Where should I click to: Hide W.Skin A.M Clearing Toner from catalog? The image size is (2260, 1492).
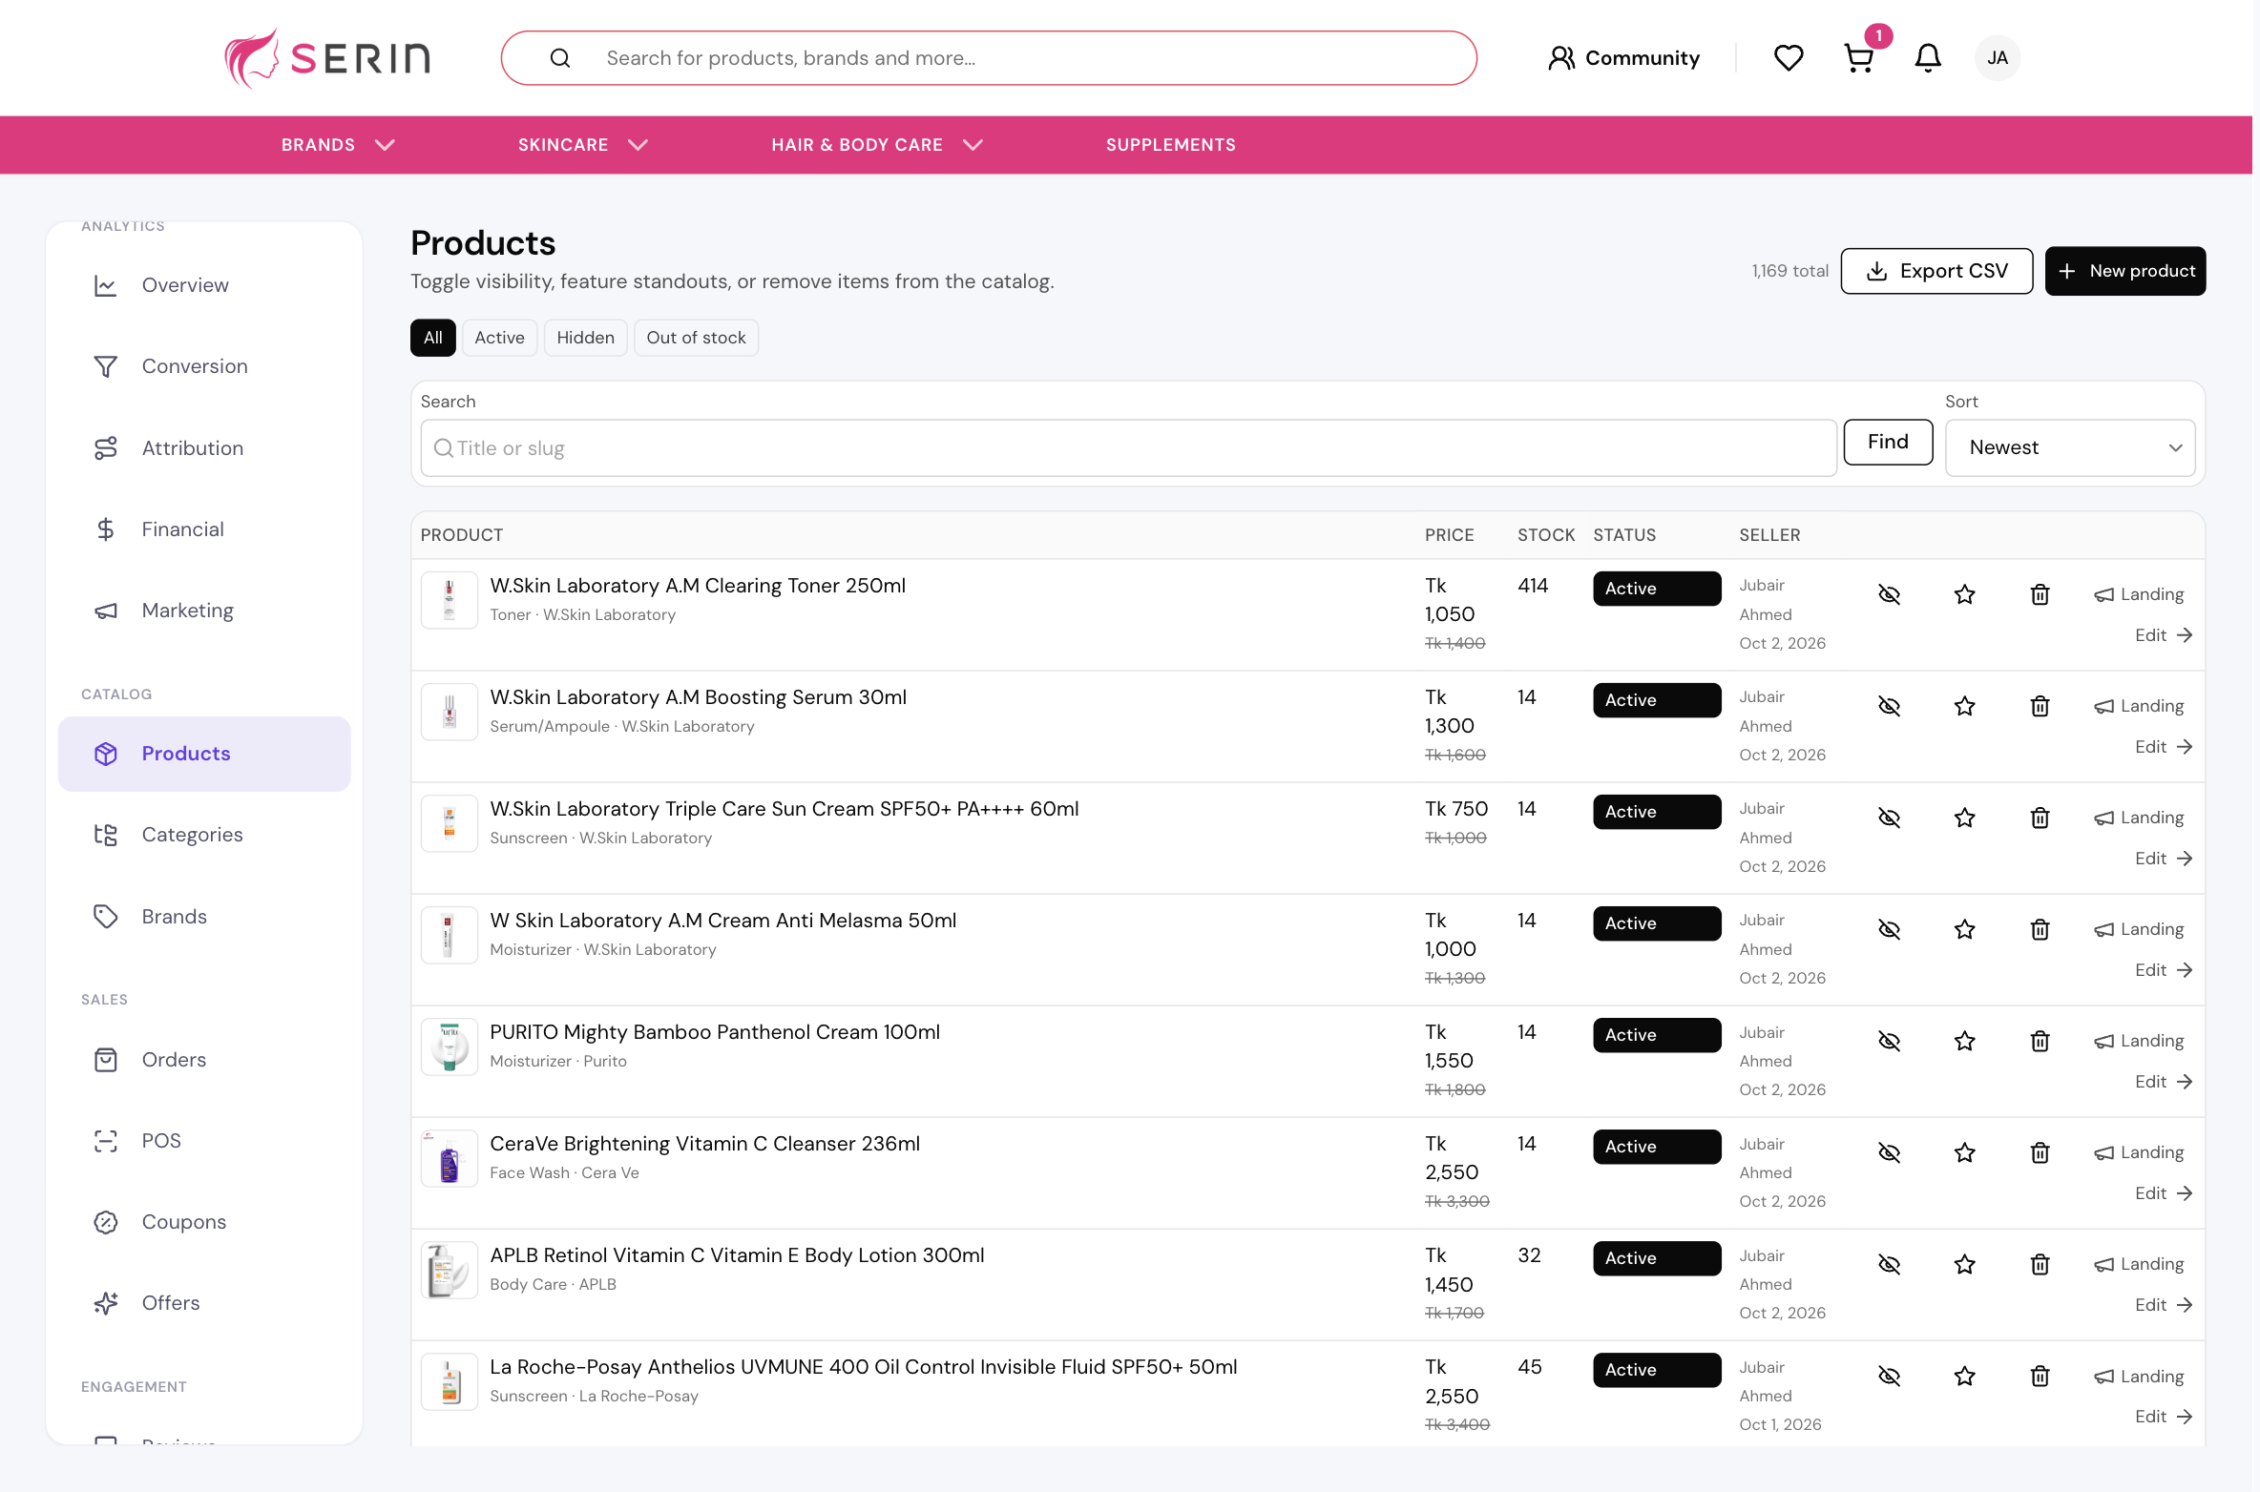[1889, 594]
